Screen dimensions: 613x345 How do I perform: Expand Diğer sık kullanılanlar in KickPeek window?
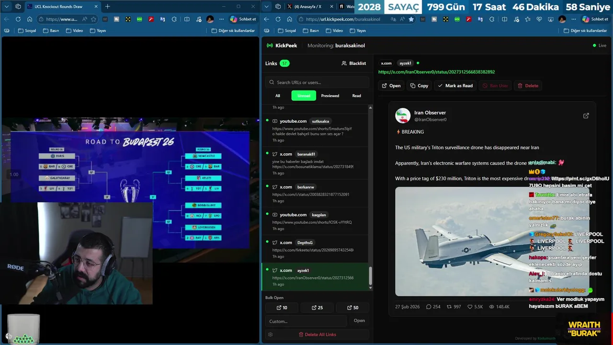coord(585,31)
